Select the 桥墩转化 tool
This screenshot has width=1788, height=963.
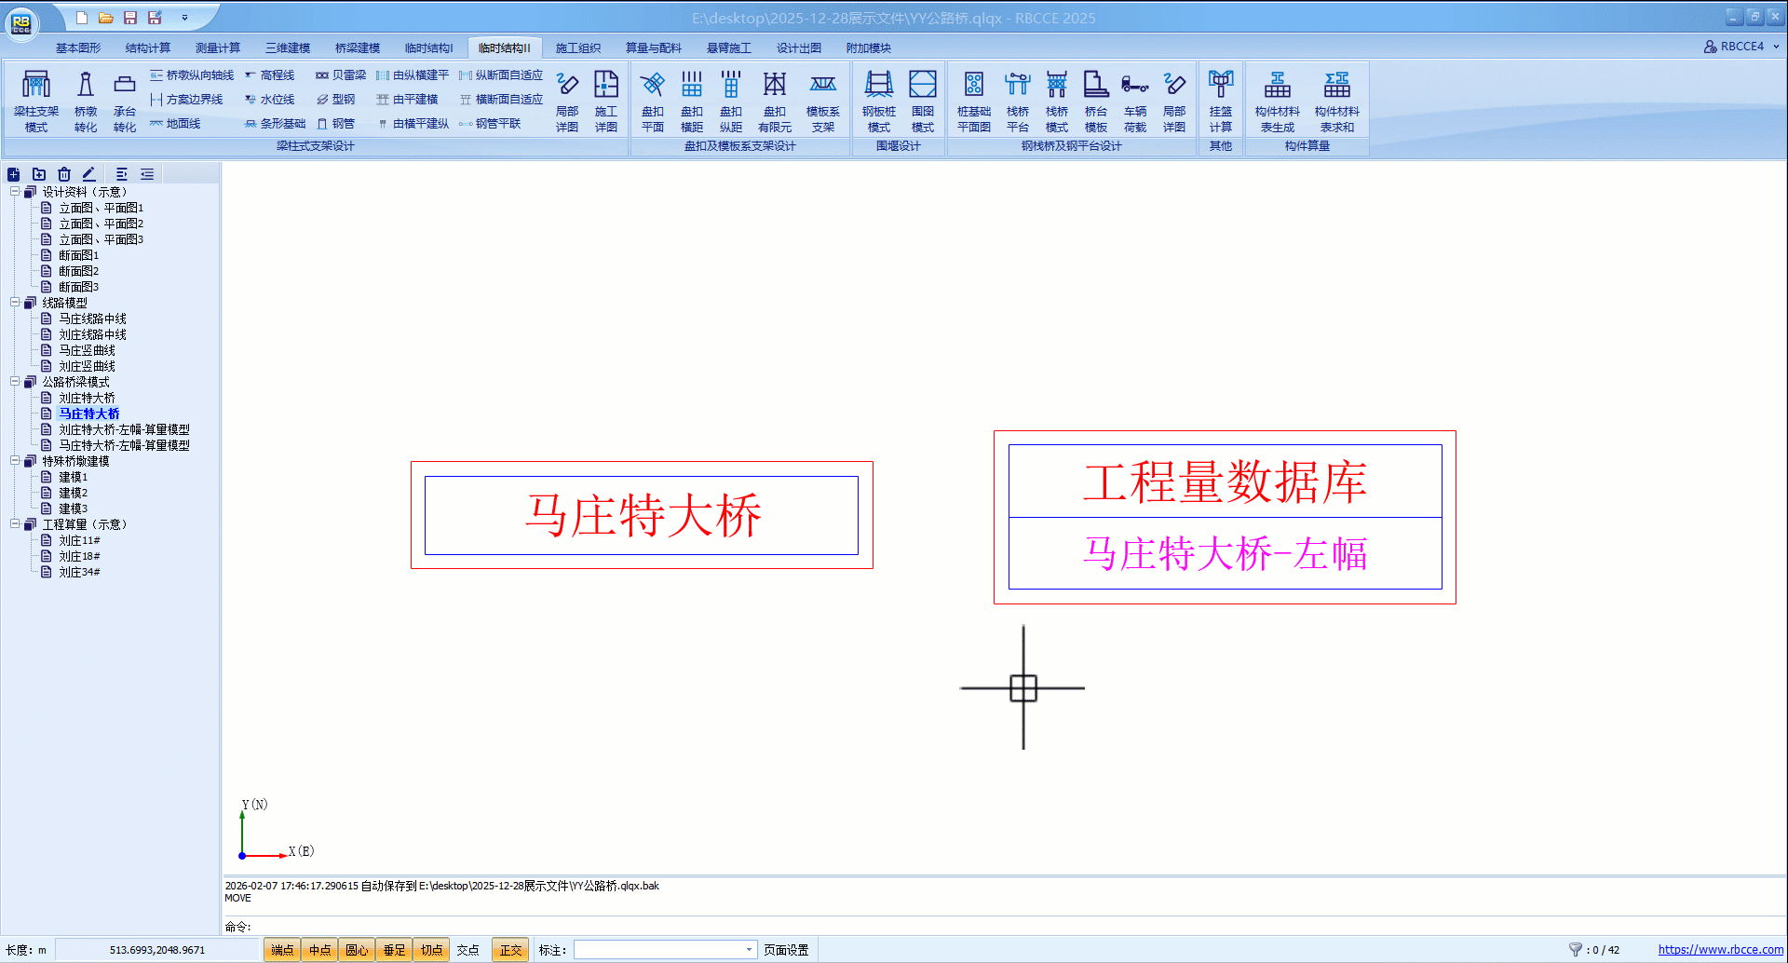tap(86, 101)
